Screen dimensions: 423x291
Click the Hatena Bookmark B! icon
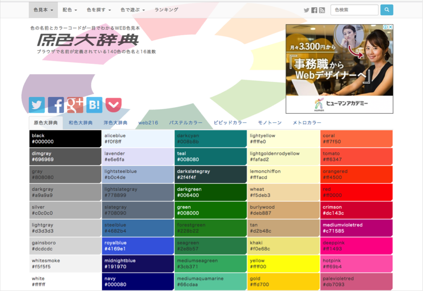(x=94, y=105)
